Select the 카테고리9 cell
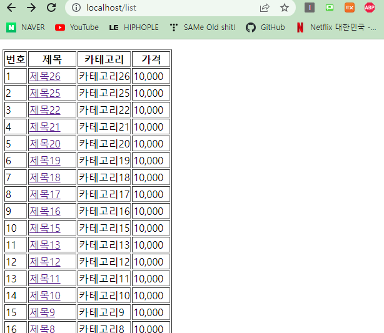This screenshot has width=384, height=333. tap(104, 312)
